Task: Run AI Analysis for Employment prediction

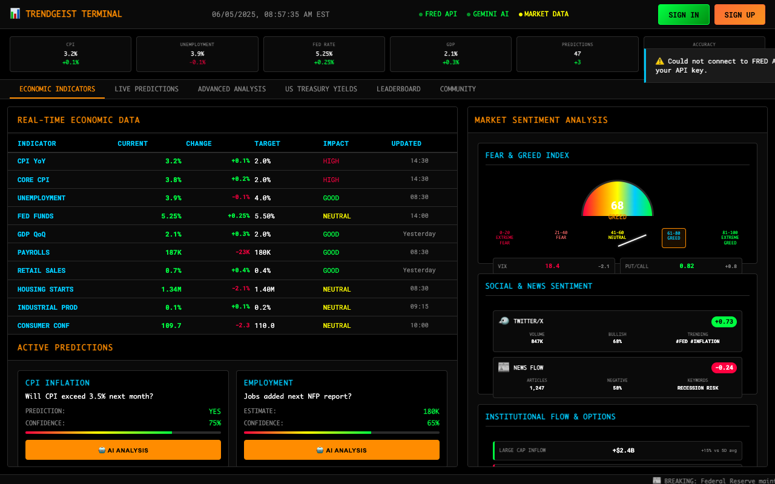Action: (341, 450)
